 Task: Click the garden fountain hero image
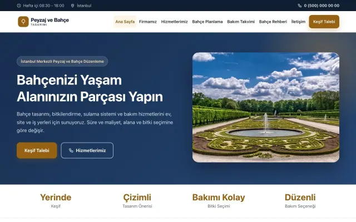click(266, 107)
